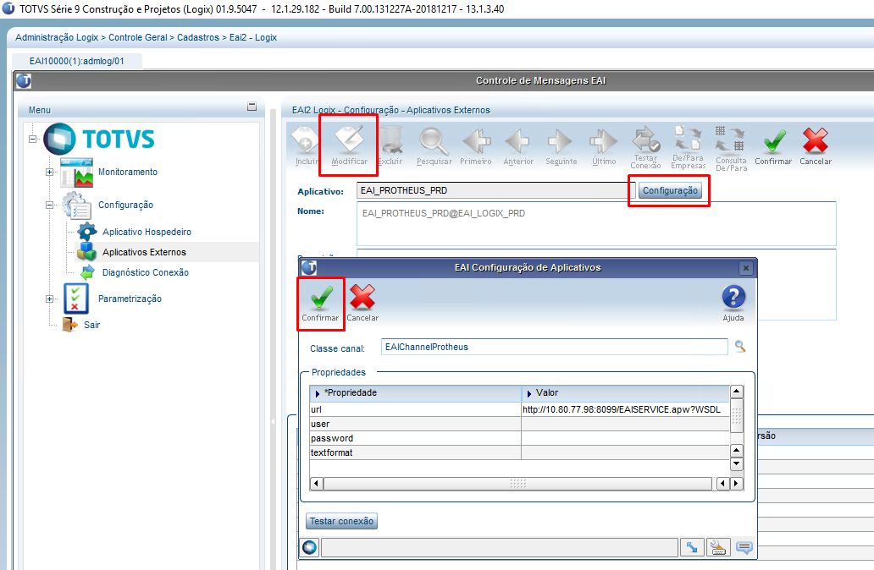This screenshot has width=874, height=570.
Task: Open Consulta De/Para tool
Action: [x=732, y=148]
